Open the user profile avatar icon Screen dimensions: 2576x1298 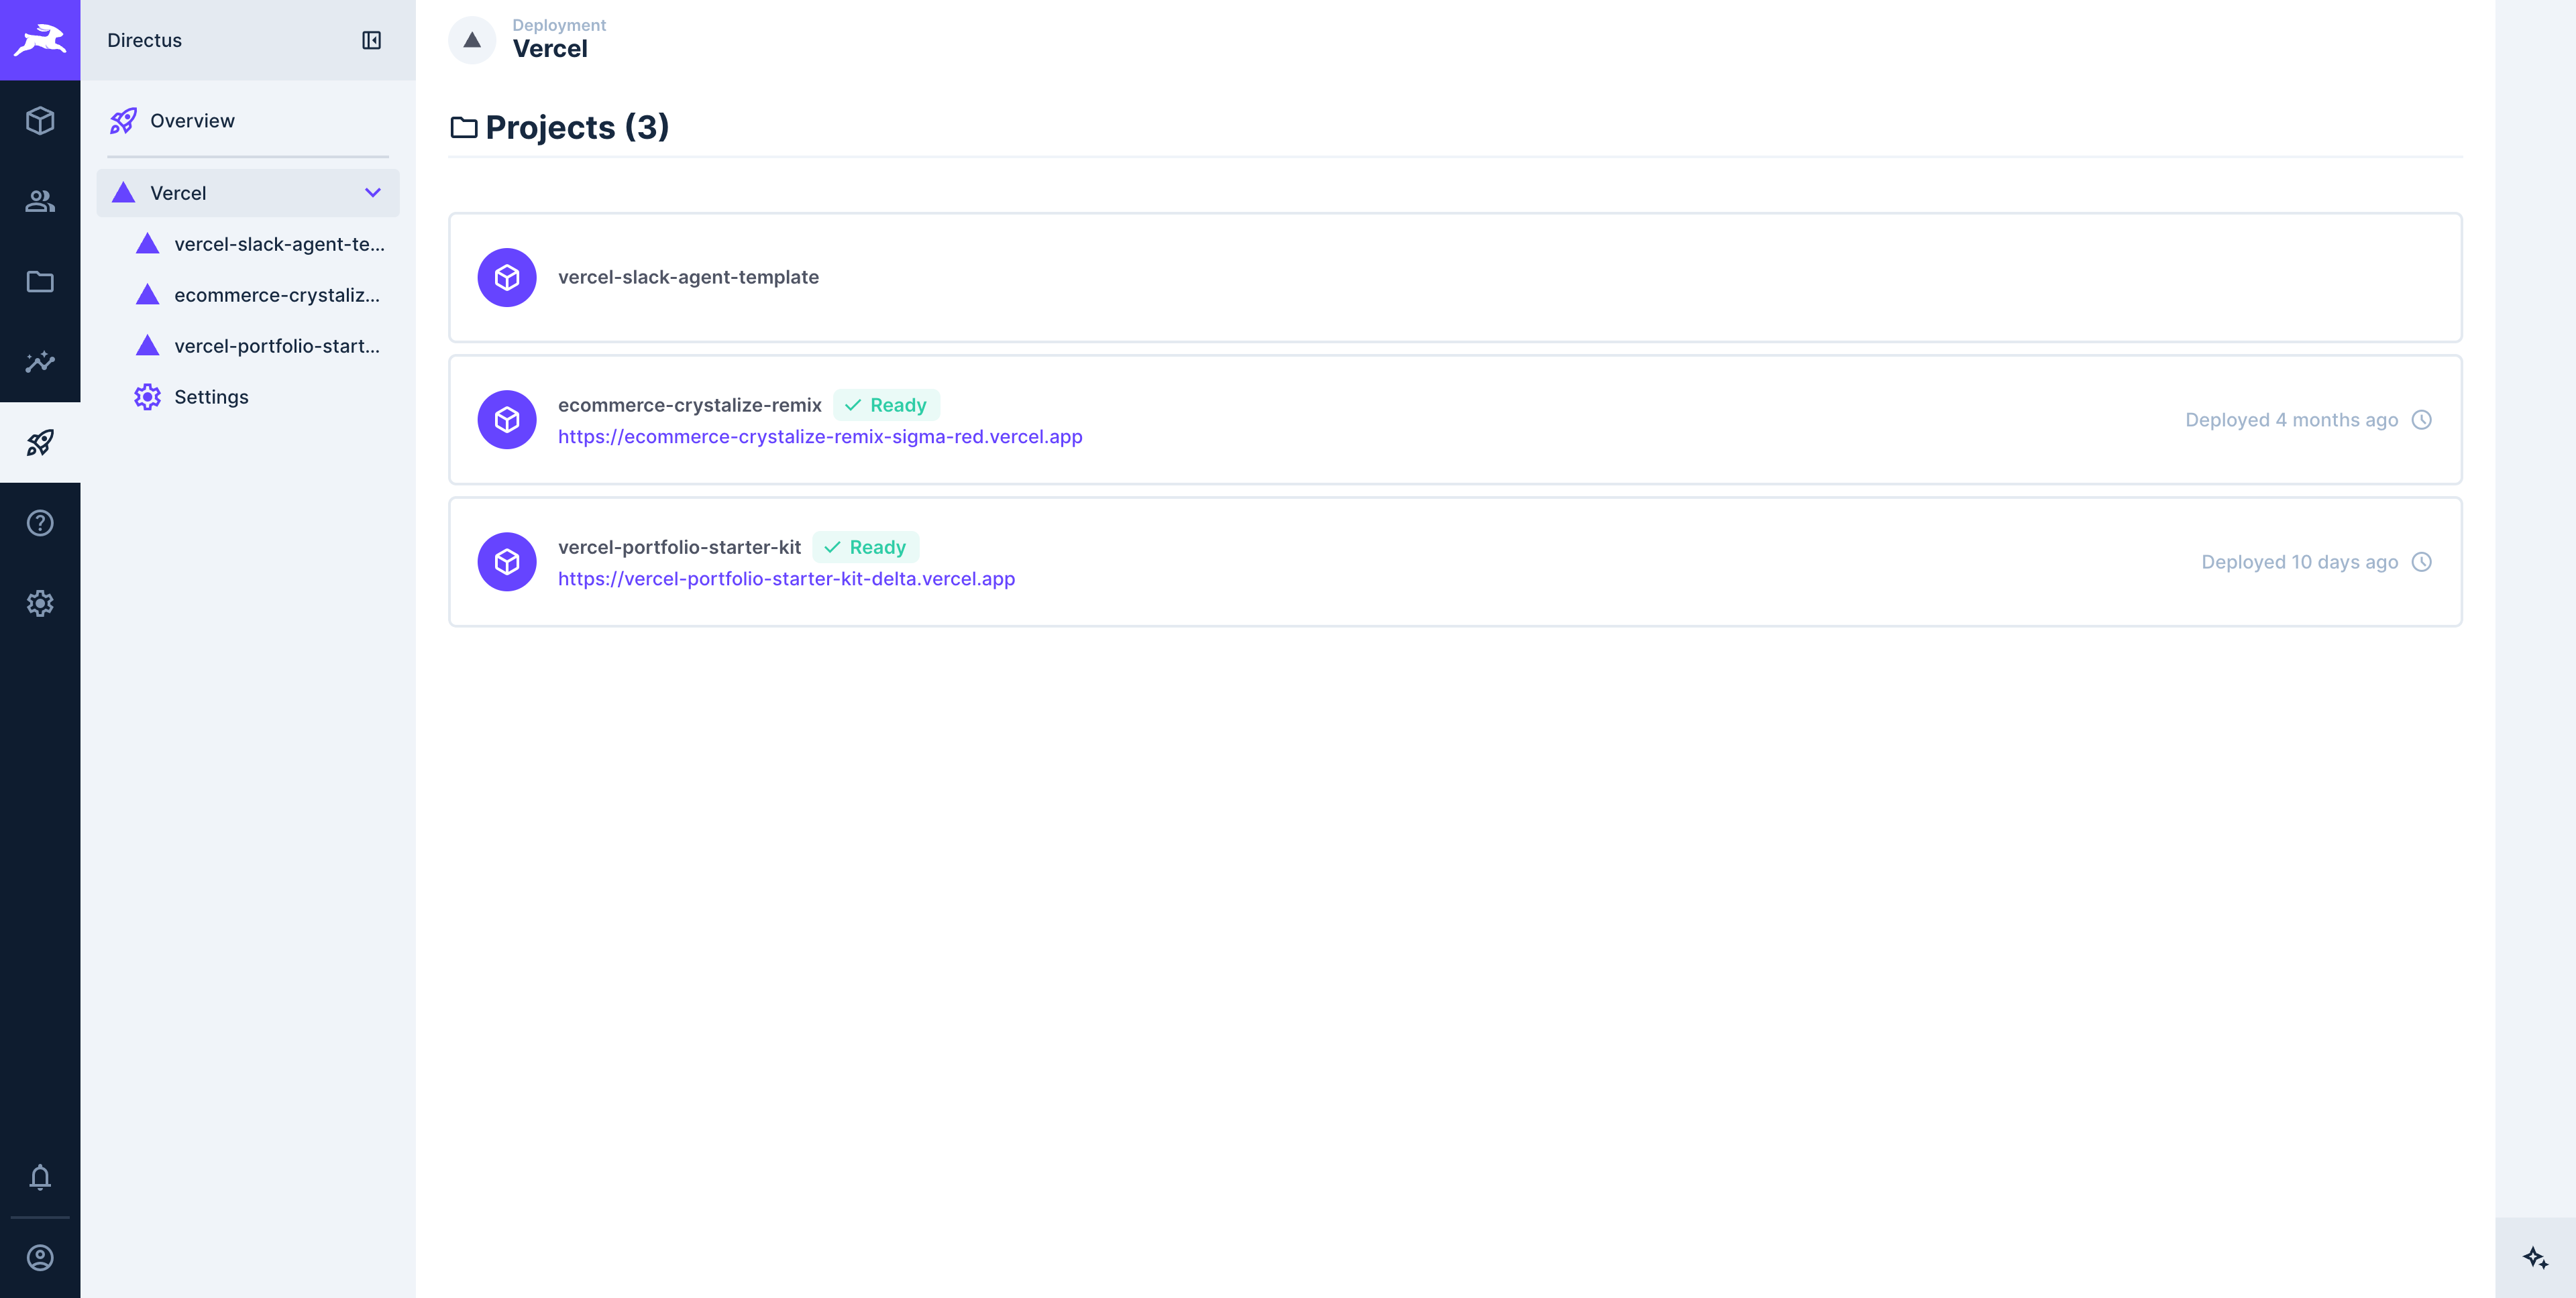coord(40,1257)
